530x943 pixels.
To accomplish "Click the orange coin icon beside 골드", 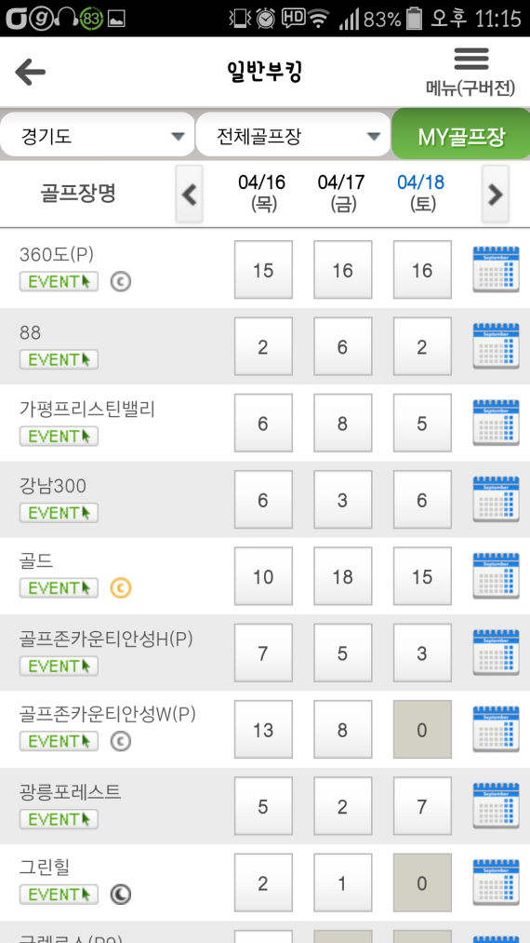I will tap(120, 587).
